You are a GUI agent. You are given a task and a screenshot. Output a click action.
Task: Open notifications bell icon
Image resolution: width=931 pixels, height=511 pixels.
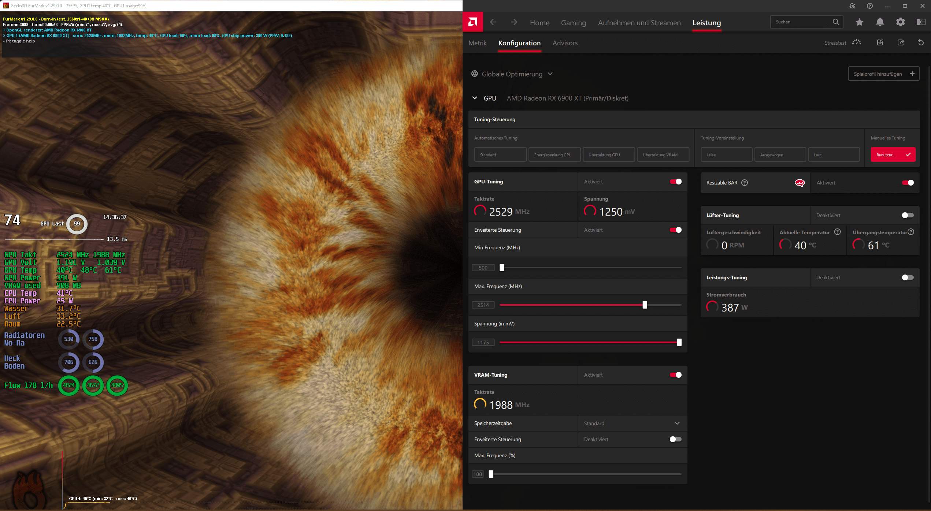pyautogui.click(x=880, y=22)
